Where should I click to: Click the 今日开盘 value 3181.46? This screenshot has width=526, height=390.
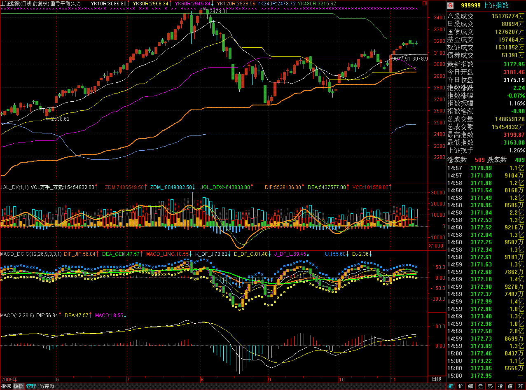point(514,72)
